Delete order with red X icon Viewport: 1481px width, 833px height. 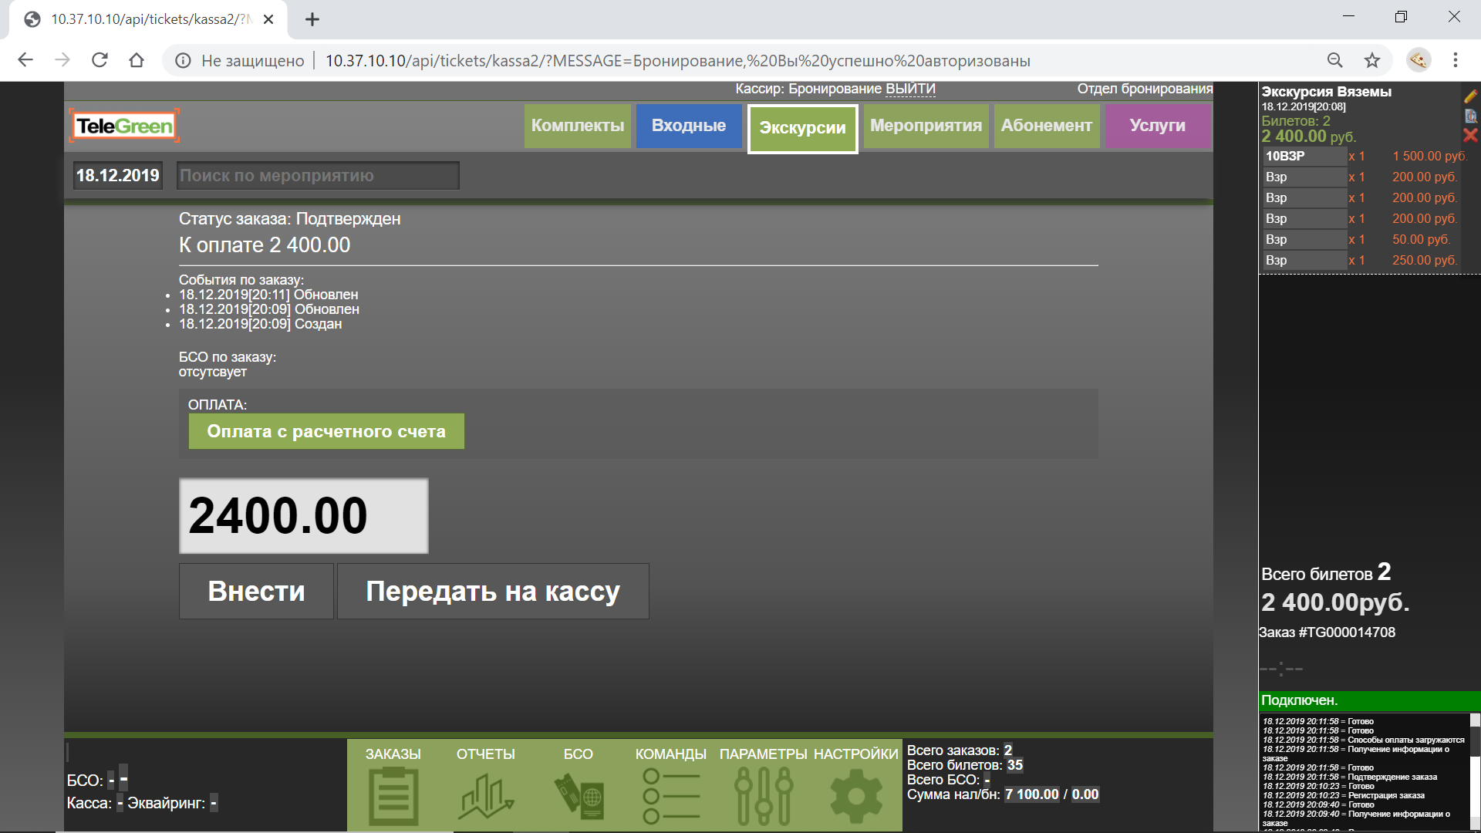pyautogui.click(x=1470, y=136)
